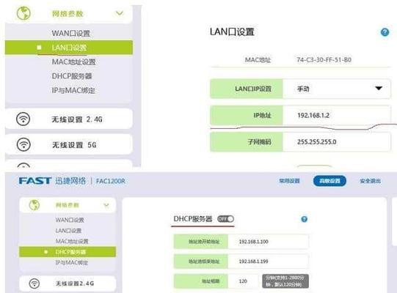
Task: Open the LAN口IP设置 dropdown showing 手动
Action: tap(337, 89)
